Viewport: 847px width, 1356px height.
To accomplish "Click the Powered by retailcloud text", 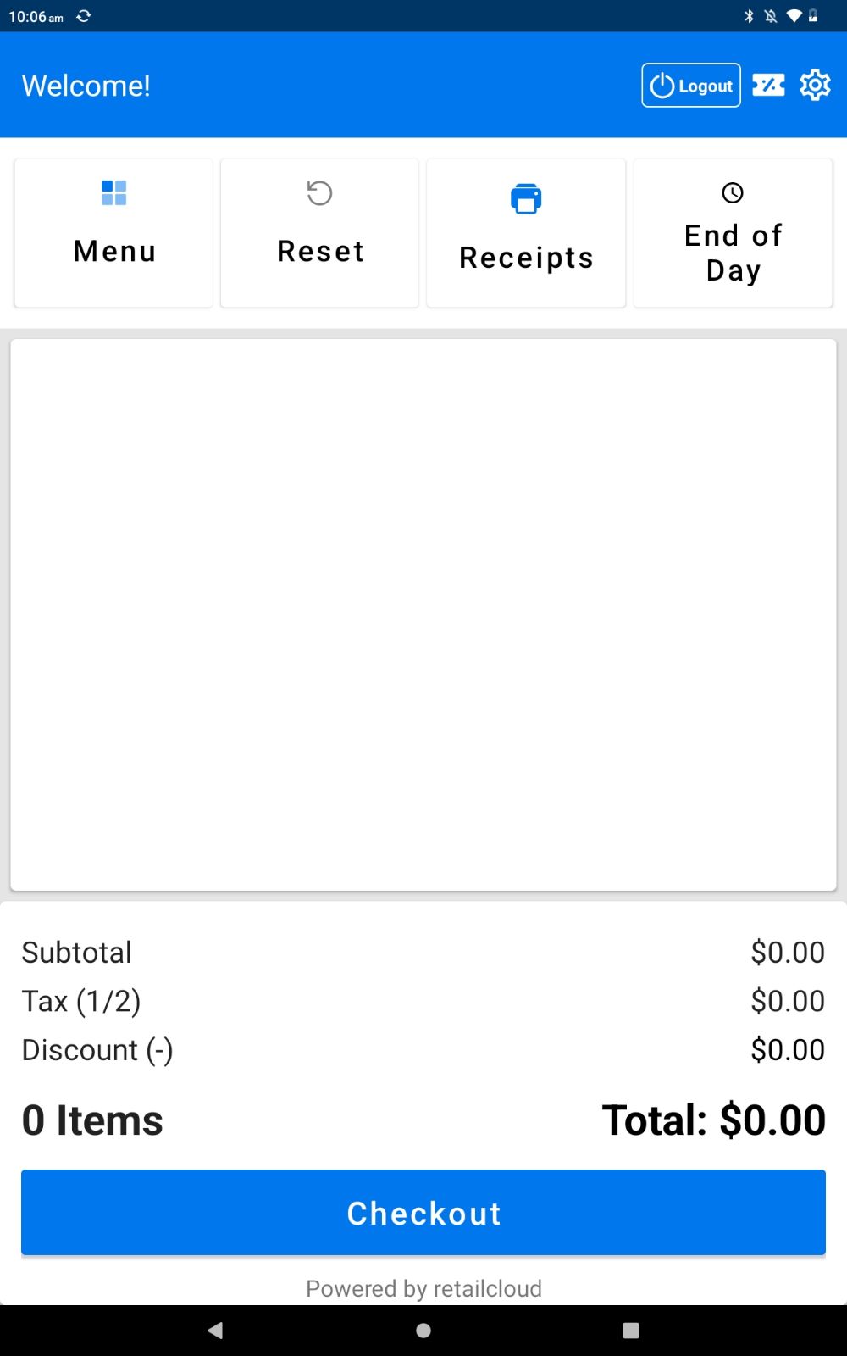I will pos(423,1288).
